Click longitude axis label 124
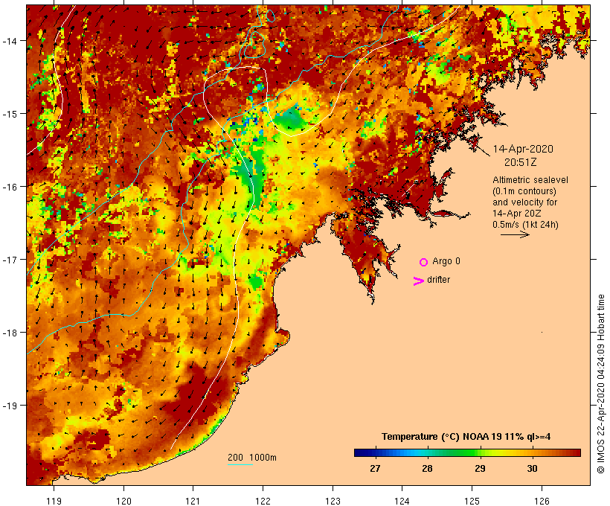Viewport: 610px width, 506px height. click(402, 501)
